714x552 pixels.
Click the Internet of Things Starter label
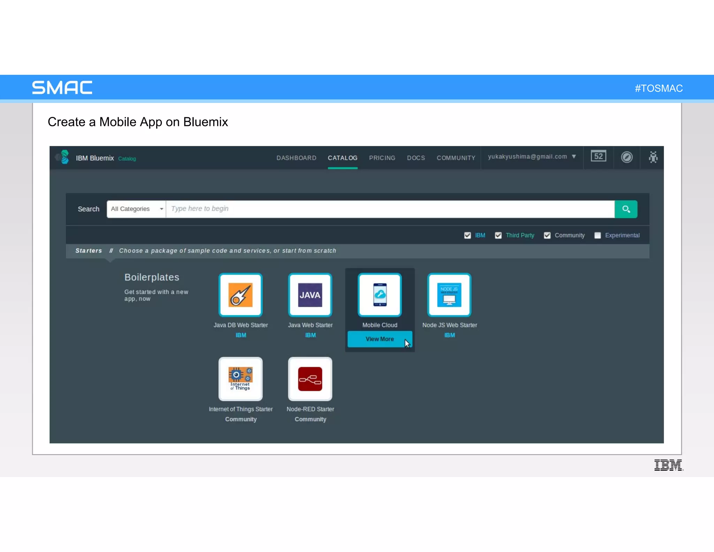pos(241,409)
